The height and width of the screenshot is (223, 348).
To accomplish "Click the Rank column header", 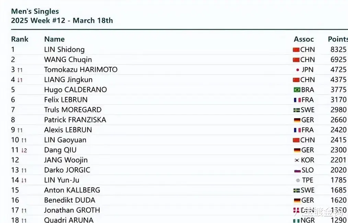I will coord(20,39).
